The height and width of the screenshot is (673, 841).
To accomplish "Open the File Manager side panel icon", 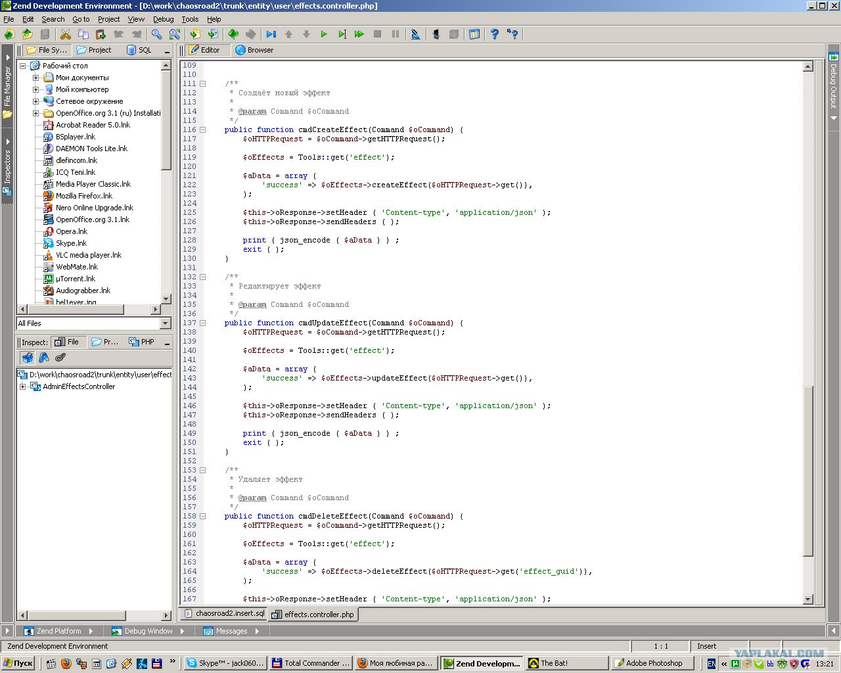I will [7, 114].
